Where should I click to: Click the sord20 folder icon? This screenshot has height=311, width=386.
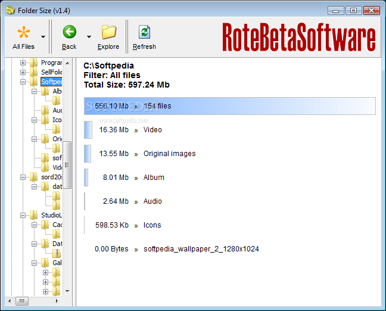(x=33, y=177)
